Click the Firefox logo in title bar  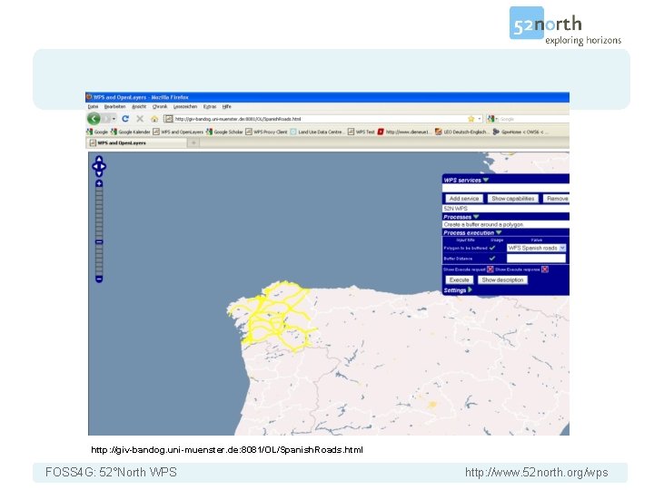pos(89,97)
